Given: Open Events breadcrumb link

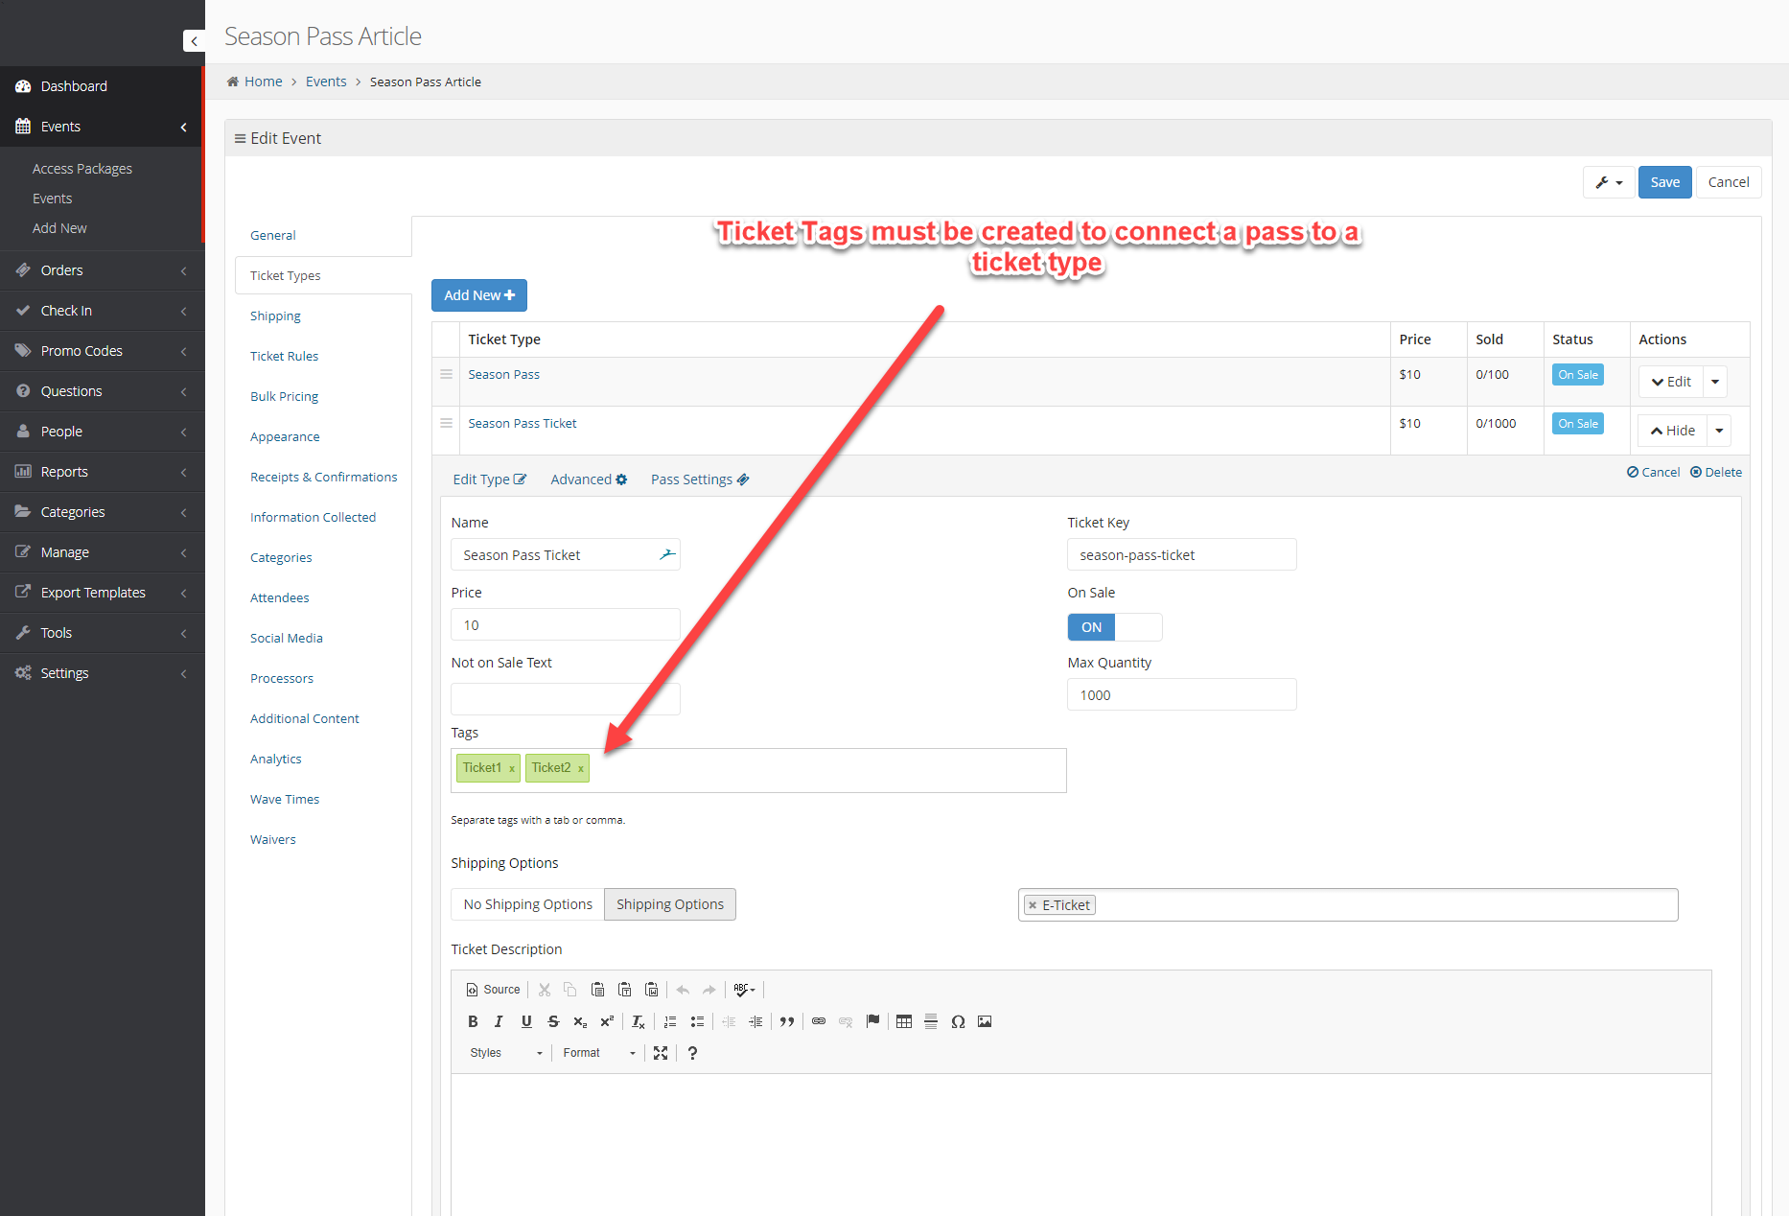Looking at the screenshot, I should [326, 82].
